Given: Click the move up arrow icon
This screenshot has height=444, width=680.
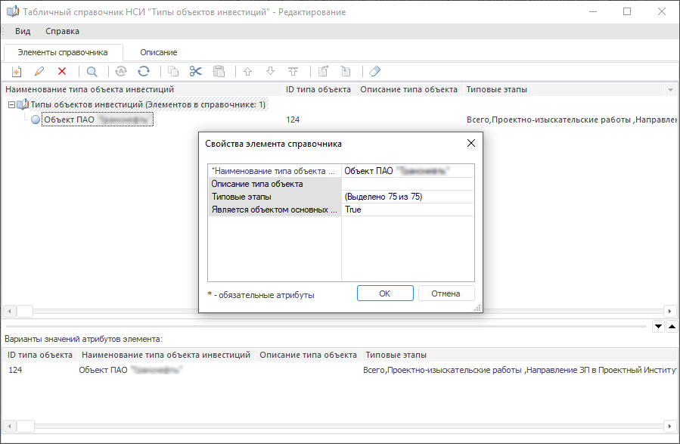Looking at the screenshot, I should 247,72.
